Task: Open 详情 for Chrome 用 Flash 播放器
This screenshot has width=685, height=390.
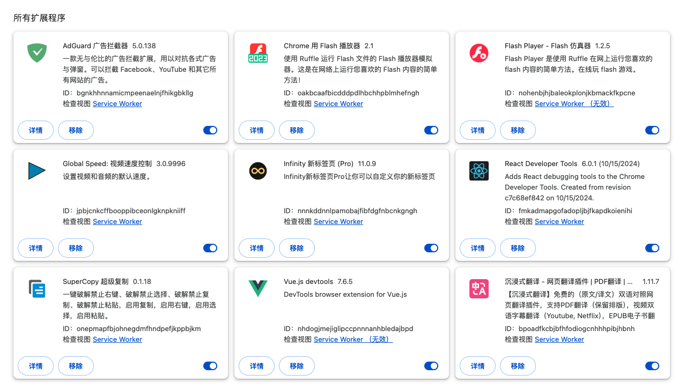Action: (x=257, y=130)
